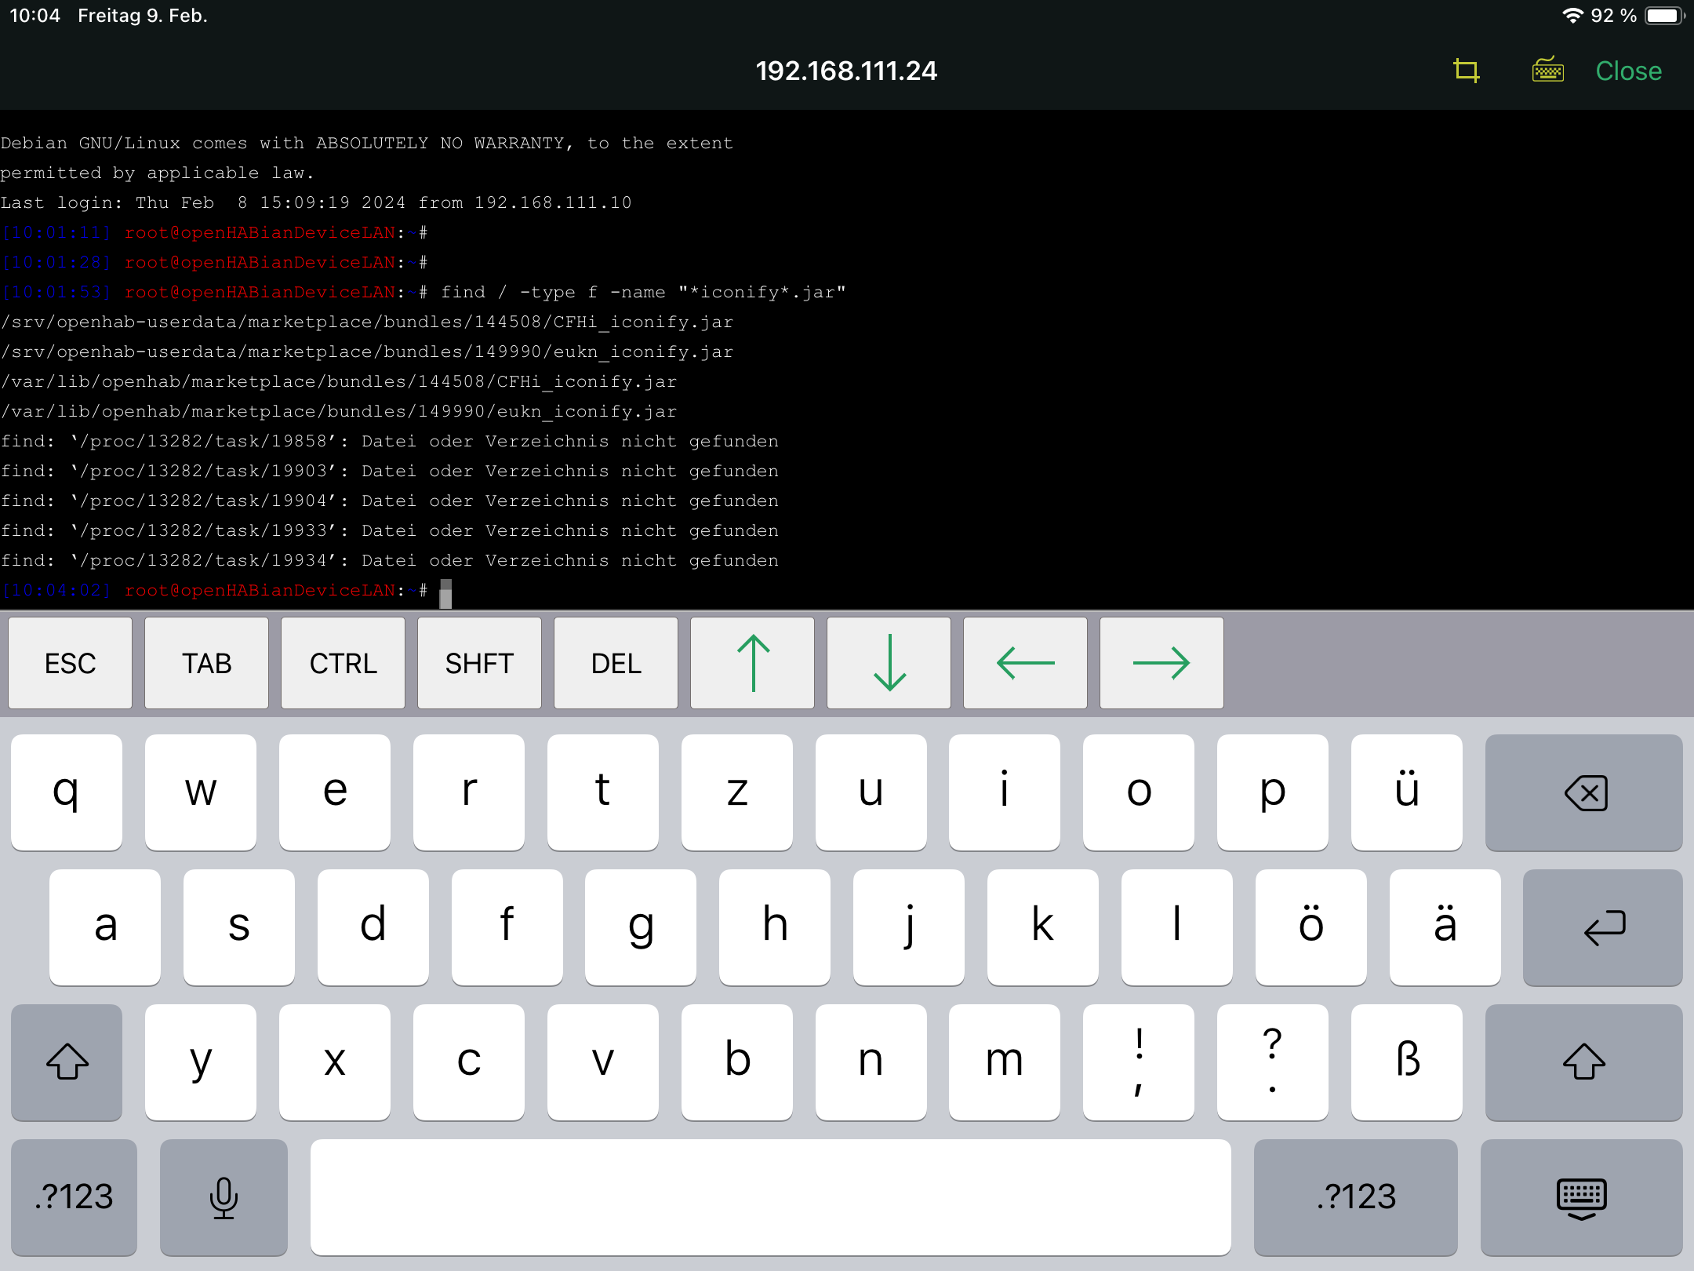1694x1271 pixels.
Task: Hide keyboard with bottom-right keyboard icon
Action: coord(1581,1196)
